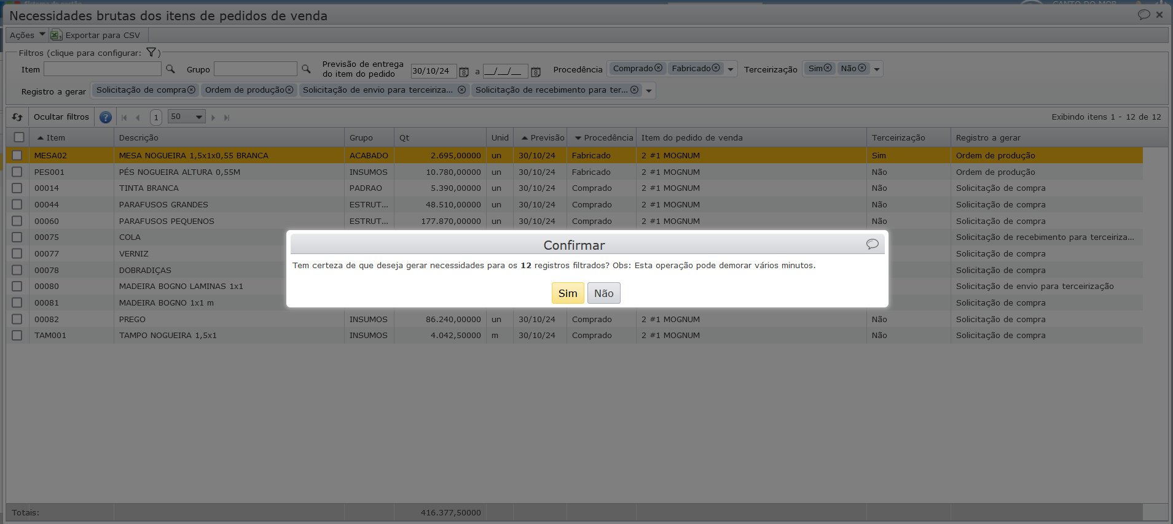Sort by the Descrição column header
The height and width of the screenshot is (524, 1173).
point(229,137)
